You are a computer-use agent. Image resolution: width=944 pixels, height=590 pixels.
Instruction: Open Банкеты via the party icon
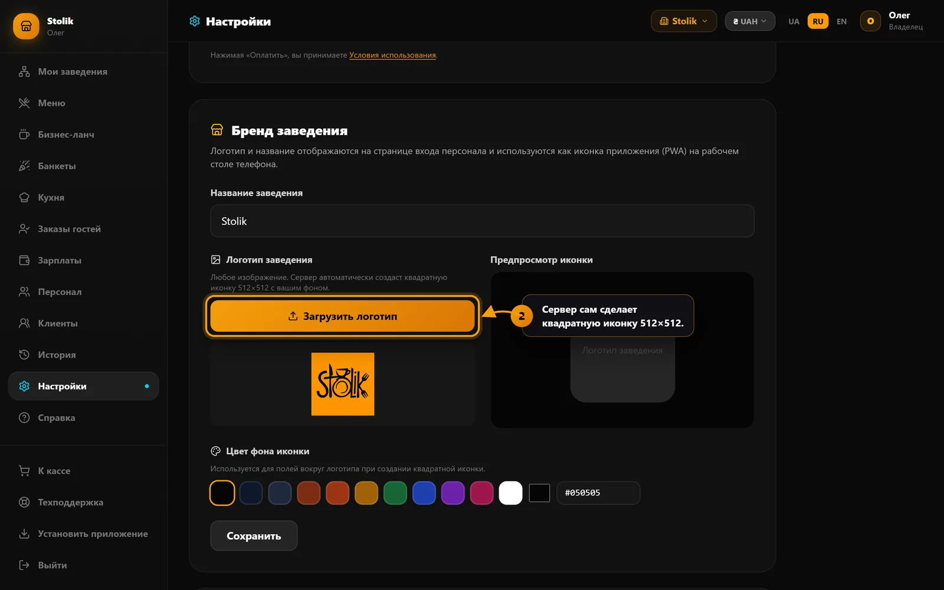click(x=24, y=166)
